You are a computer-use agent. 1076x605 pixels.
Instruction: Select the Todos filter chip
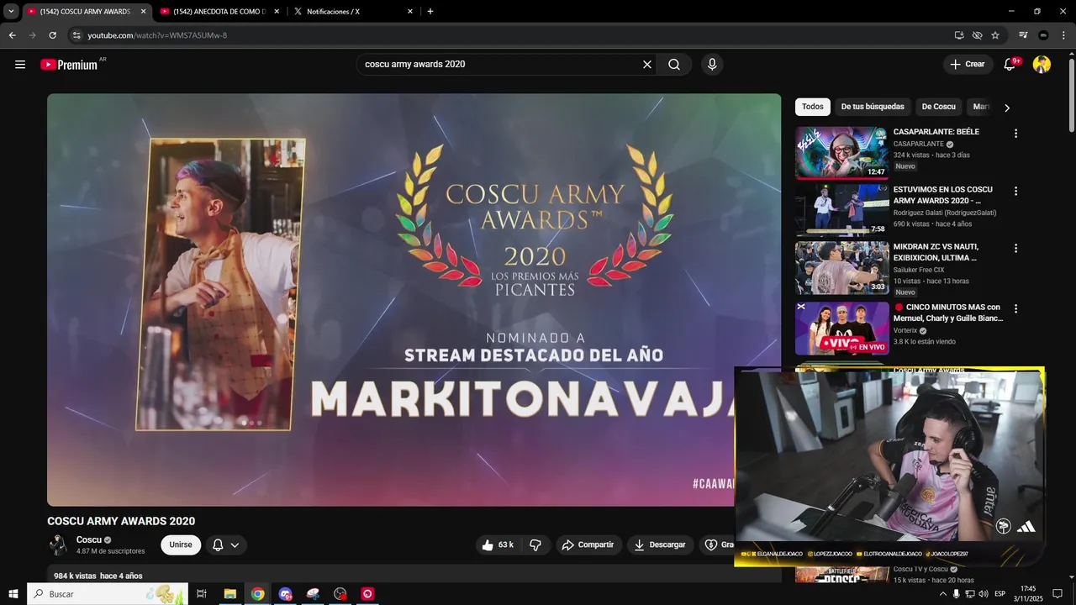pos(812,107)
